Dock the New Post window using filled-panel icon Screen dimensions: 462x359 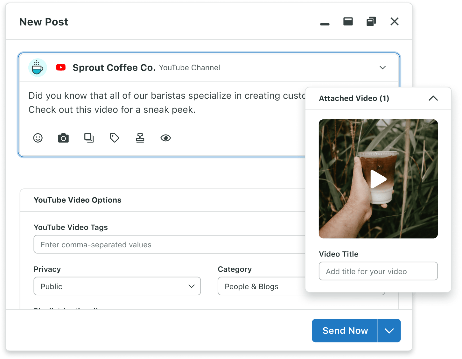click(348, 22)
